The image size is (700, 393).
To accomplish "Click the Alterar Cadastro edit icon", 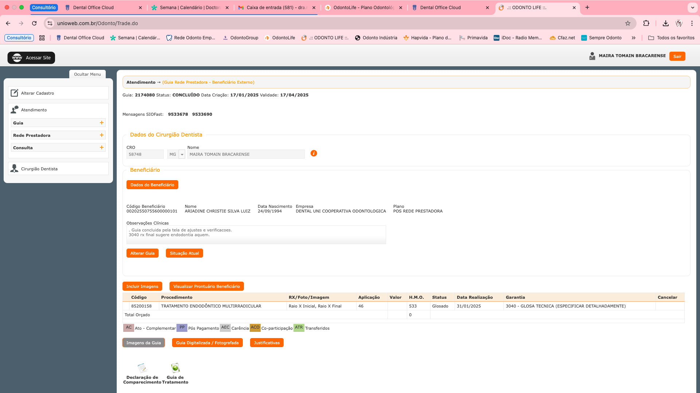I will point(15,93).
